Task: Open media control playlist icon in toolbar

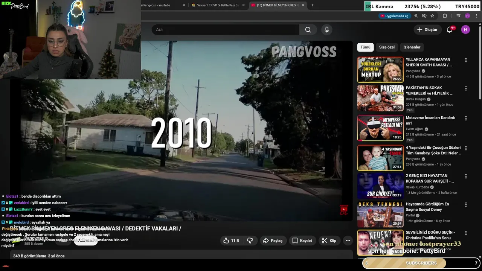Action: click(x=458, y=16)
